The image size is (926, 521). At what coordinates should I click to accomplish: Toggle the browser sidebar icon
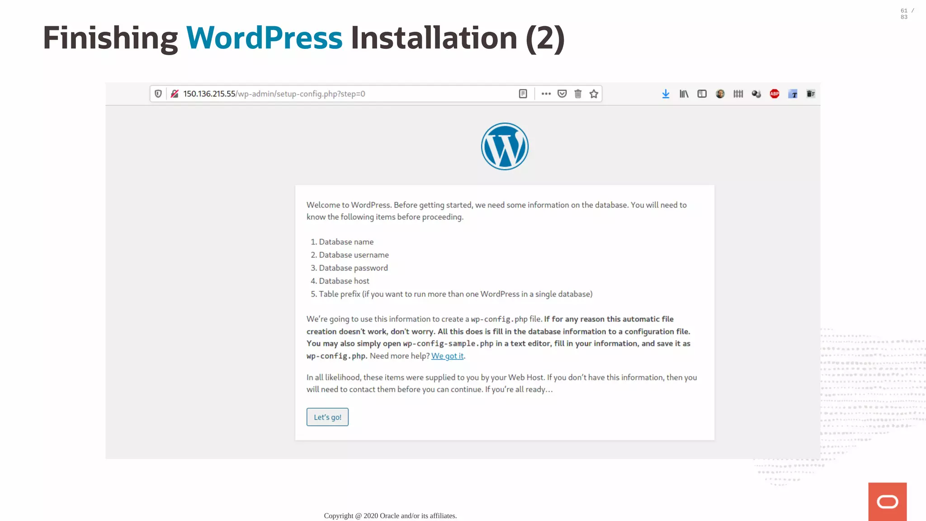point(702,94)
